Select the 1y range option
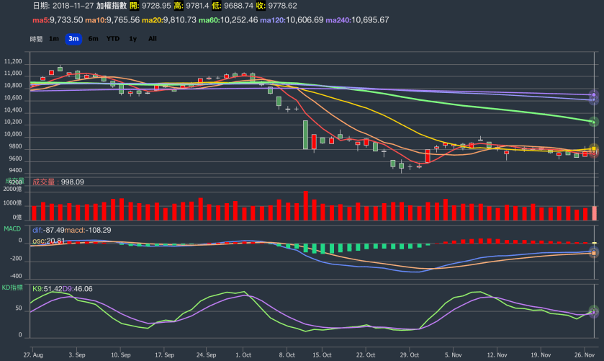 click(x=133, y=38)
